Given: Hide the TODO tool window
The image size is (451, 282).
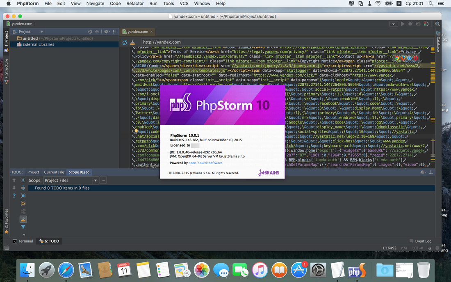Looking at the screenshot, I should (430, 172).
